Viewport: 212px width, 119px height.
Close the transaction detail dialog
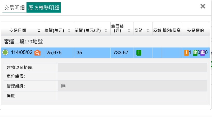tap(203, 6)
